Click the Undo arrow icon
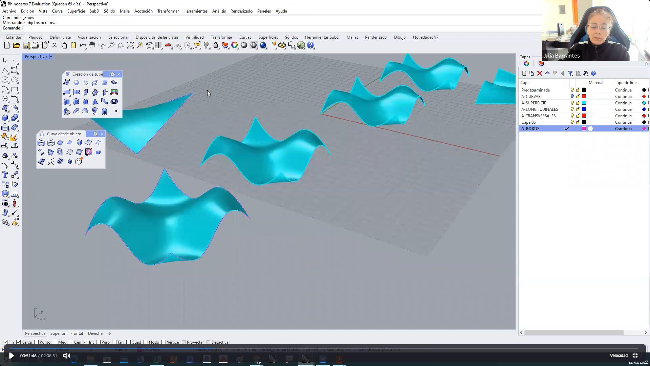The height and width of the screenshot is (366, 650). [83, 45]
